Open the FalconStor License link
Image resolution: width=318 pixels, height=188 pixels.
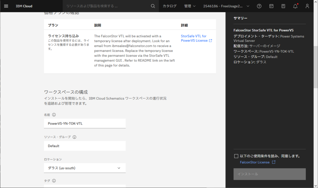click(x=255, y=162)
